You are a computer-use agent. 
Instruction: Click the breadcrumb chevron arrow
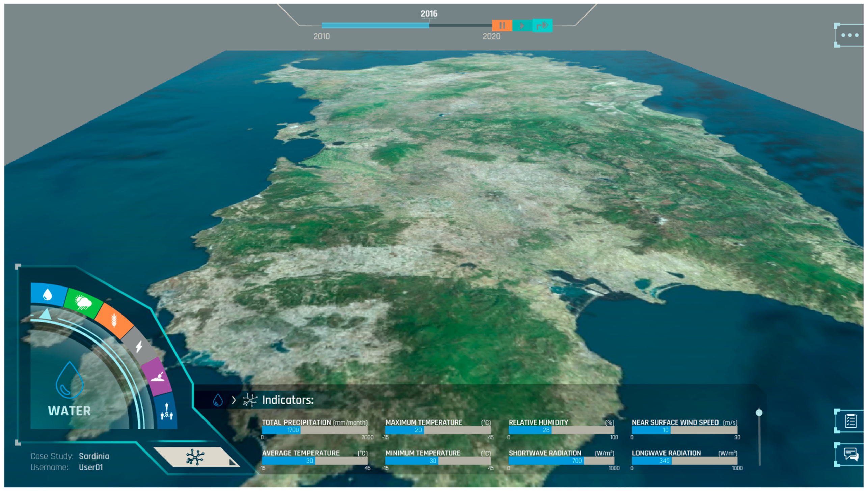pos(234,400)
